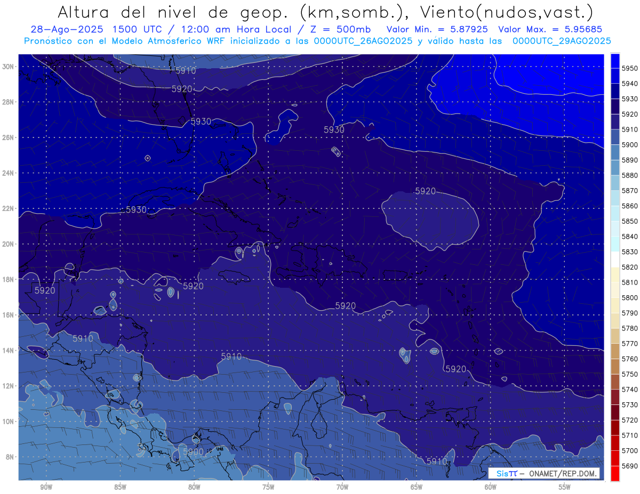Click the color bar legend value 5700
This screenshot has width=640, height=494.
pyautogui.click(x=629, y=451)
